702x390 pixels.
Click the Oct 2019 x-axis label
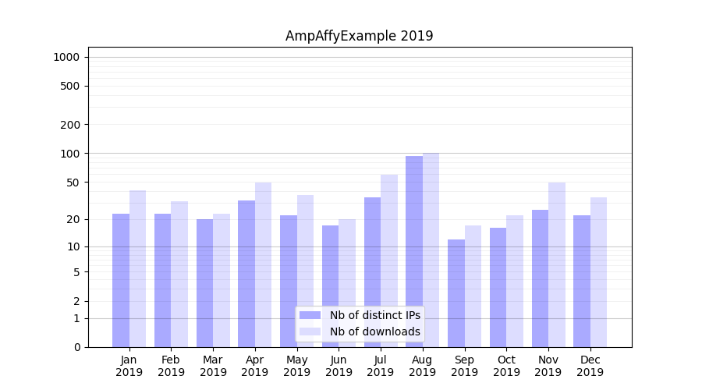coord(506,366)
